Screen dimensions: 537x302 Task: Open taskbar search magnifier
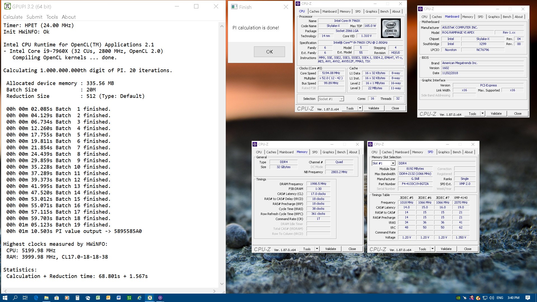15,298
